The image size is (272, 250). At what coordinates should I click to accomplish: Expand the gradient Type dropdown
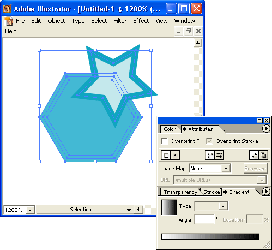point(223,206)
